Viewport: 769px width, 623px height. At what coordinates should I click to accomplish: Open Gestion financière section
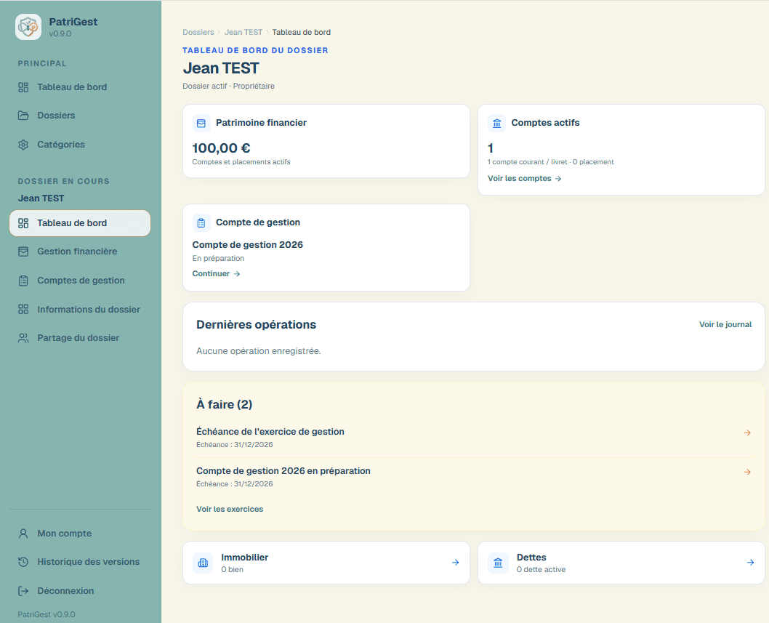coord(80,251)
